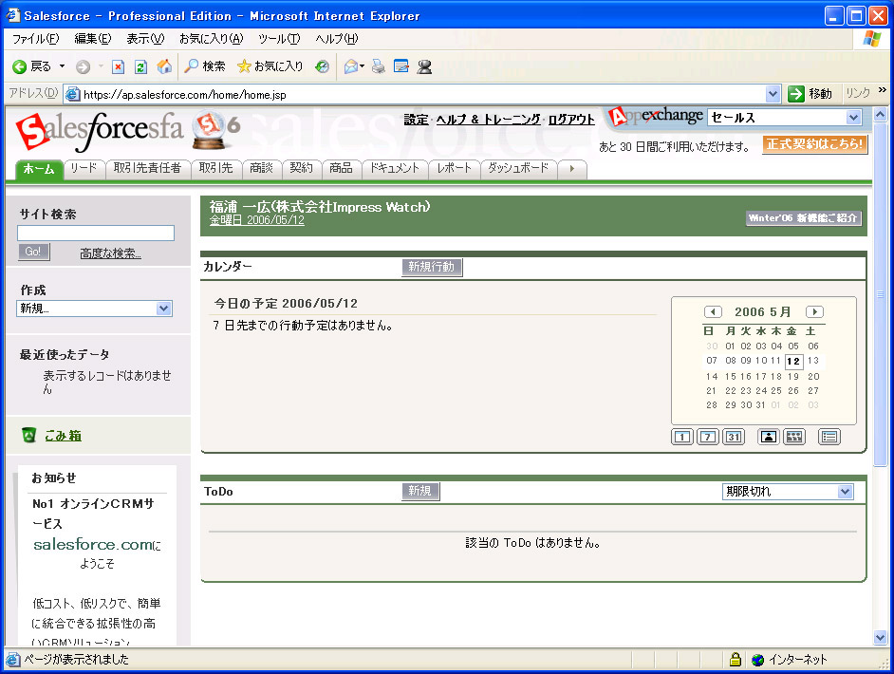This screenshot has width=894, height=674.
Task: Go to next month in calendar
Action: pyautogui.click(x=814, y=312)
